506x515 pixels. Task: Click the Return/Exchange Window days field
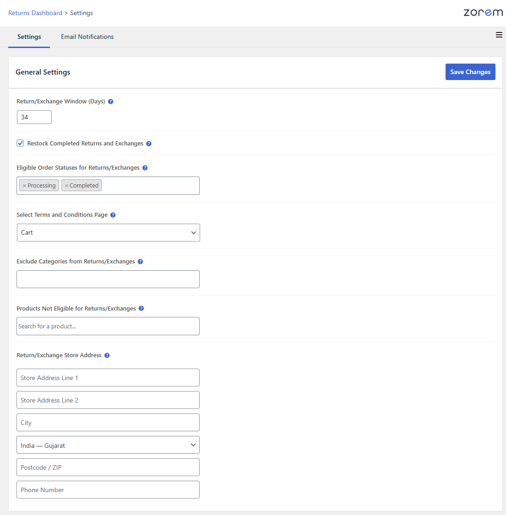[x=34, y=117]
